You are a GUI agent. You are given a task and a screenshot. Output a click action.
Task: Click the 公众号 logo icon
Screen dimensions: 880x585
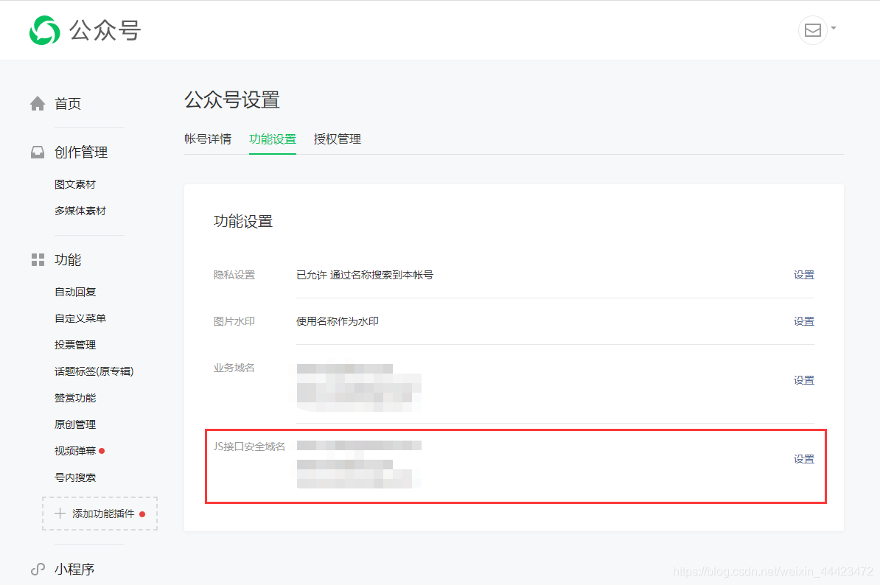coord(44,30)
